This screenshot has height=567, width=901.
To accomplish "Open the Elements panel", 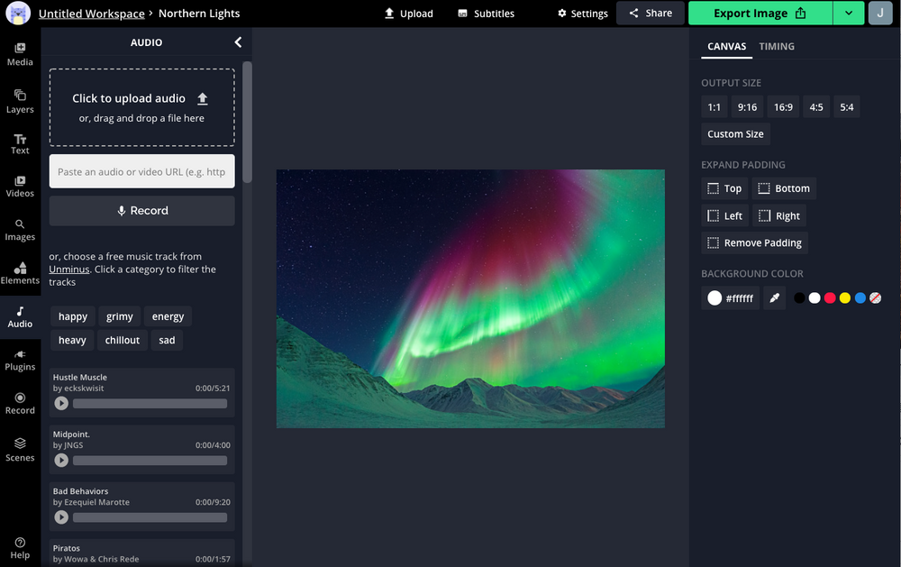I will coord(20,273).
